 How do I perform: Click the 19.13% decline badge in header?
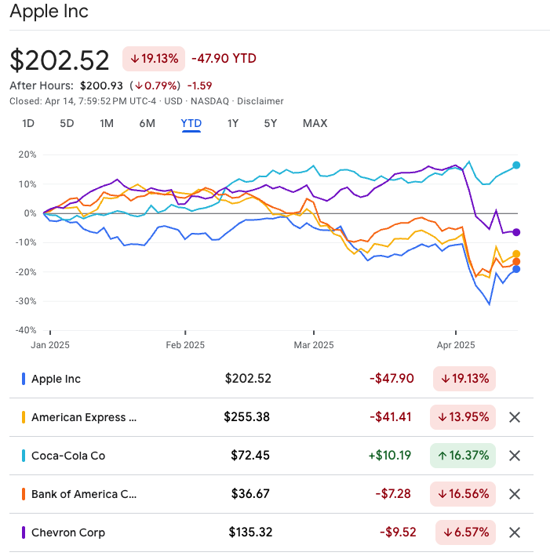[153, 59]
